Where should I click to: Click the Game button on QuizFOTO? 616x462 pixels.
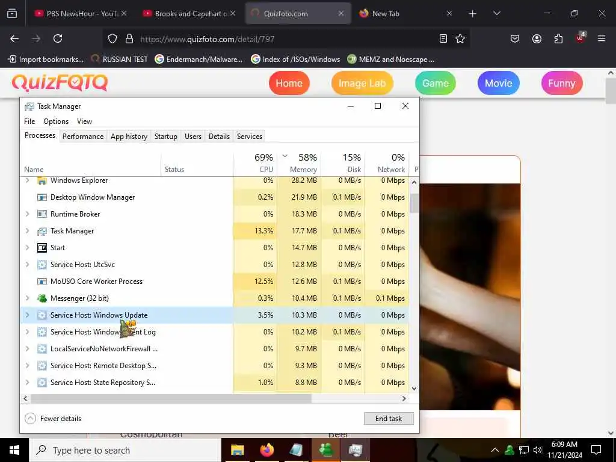point(436,83)
